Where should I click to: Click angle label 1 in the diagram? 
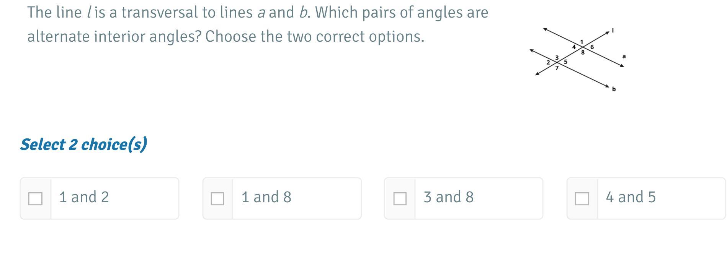(x=582, y=42)
